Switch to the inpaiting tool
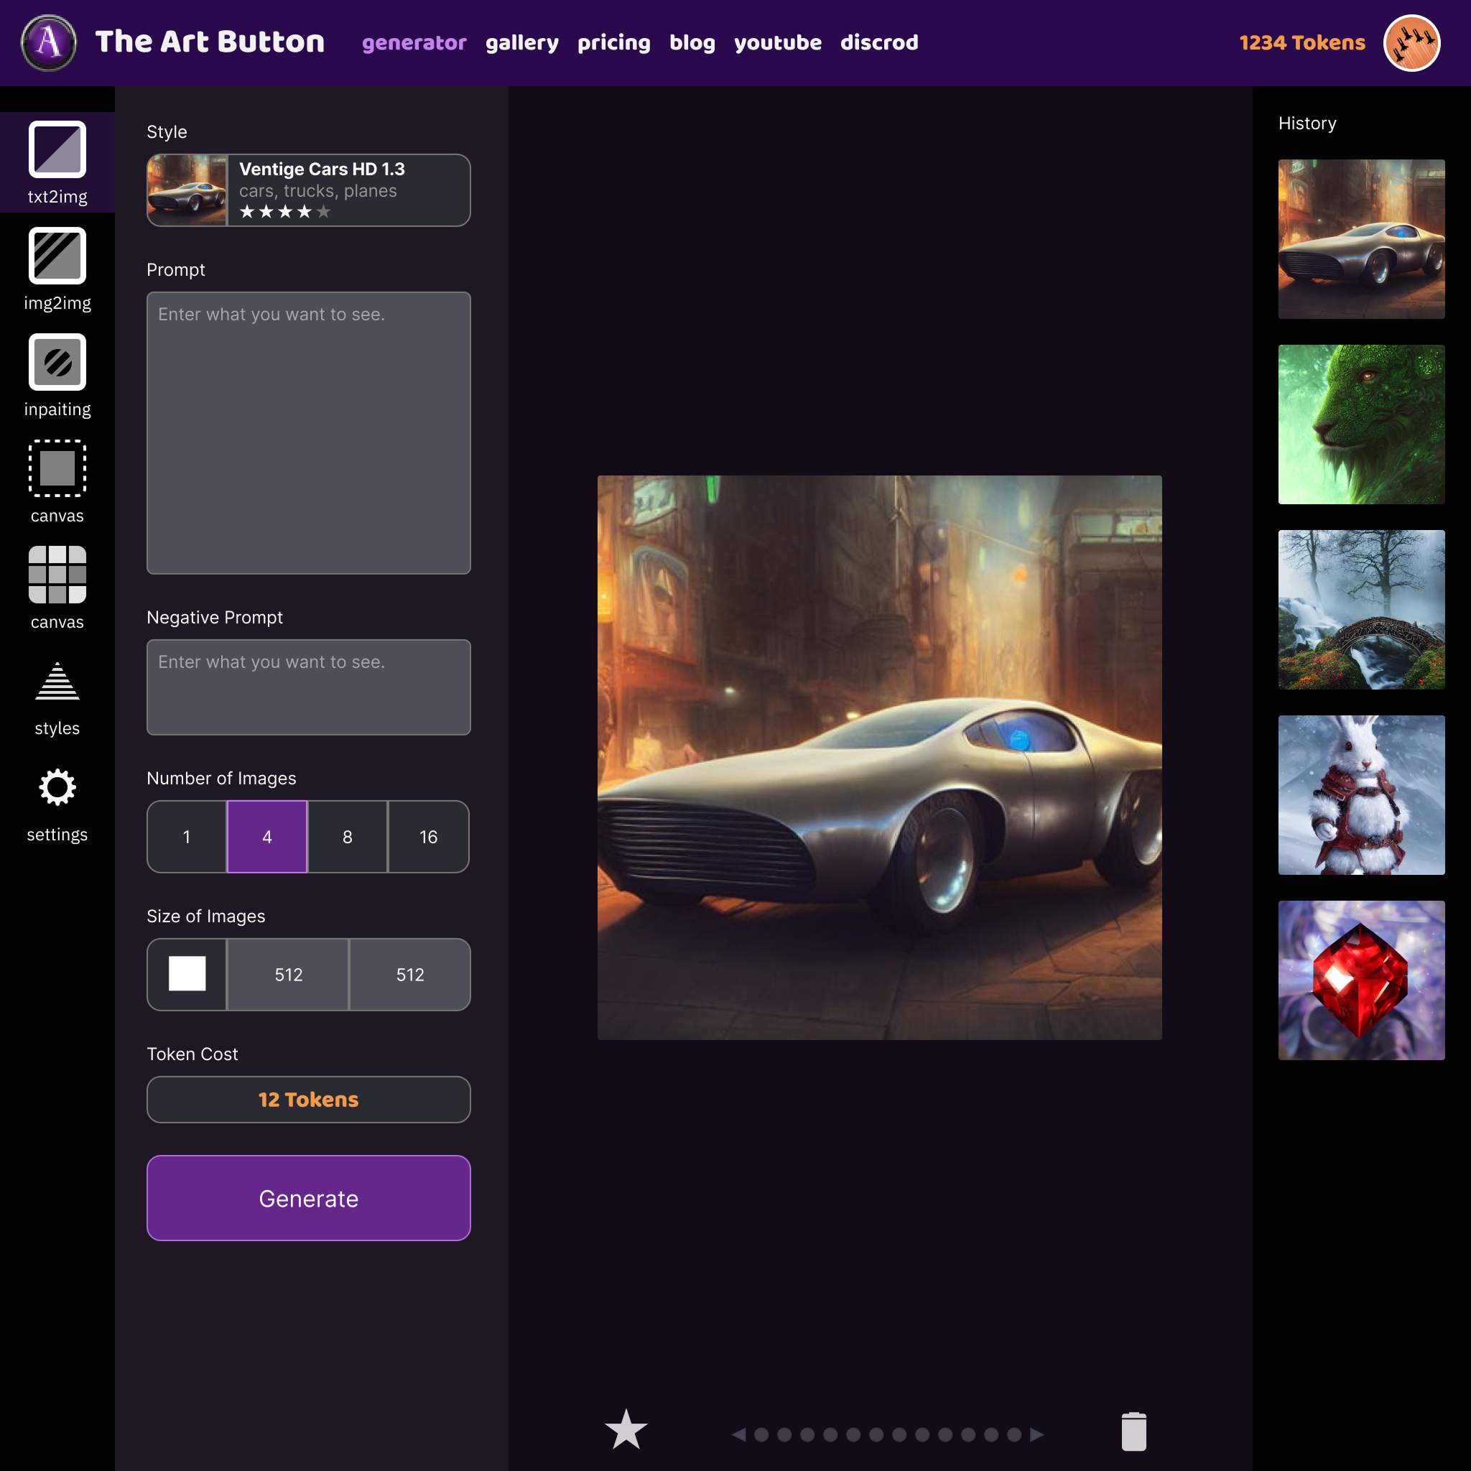The height and width of the screenshot is (1471, 1471). click(57, 363)
